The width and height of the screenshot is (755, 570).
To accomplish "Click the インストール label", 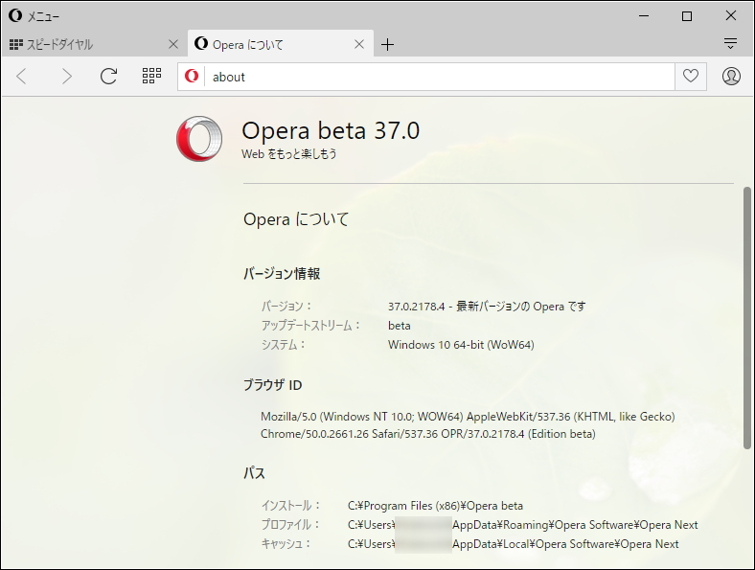I will pyautogui.click(x=291, y=506).
